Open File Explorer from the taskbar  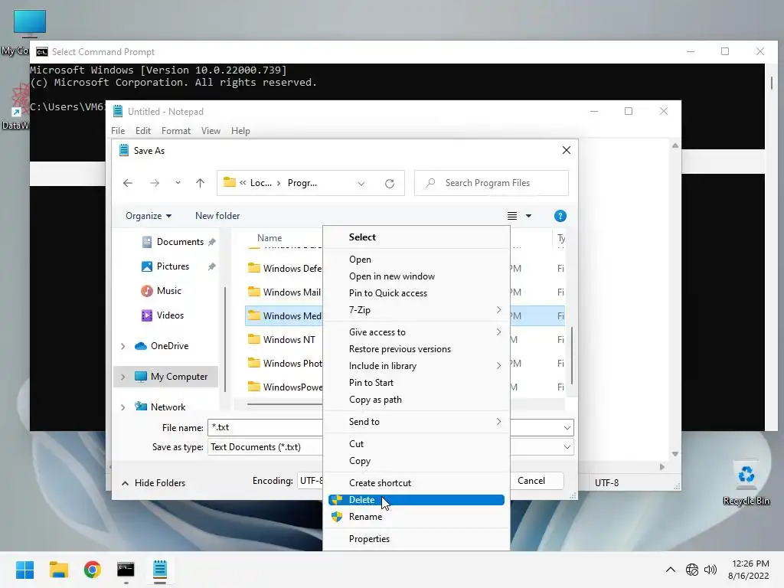click(58, 570)
